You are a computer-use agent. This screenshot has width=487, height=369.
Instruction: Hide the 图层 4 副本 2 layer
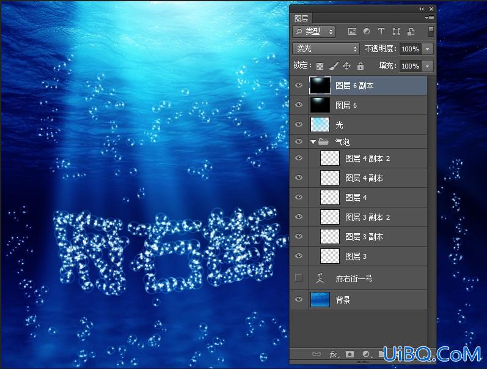coord(299,158)
